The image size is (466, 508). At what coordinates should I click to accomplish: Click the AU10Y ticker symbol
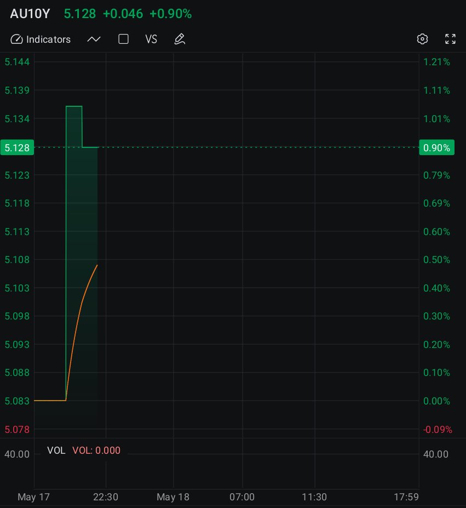(x=30, y=14)
